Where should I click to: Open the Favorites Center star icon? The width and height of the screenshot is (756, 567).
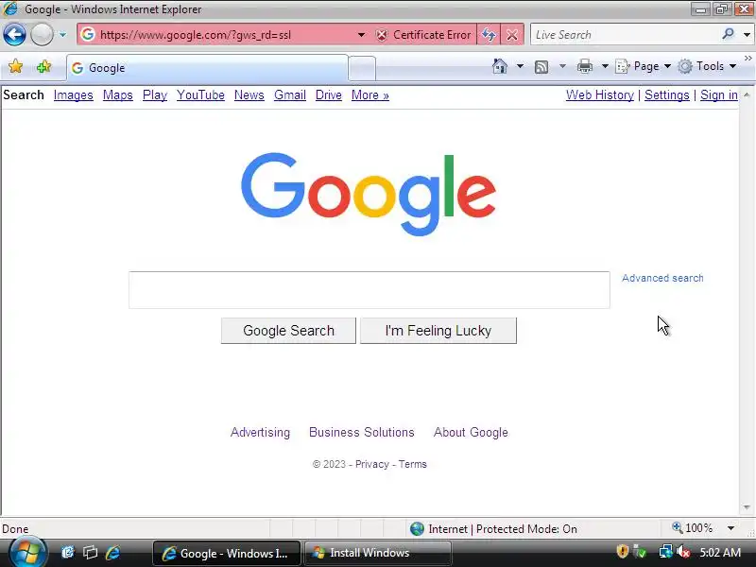[x=15, y=66]
